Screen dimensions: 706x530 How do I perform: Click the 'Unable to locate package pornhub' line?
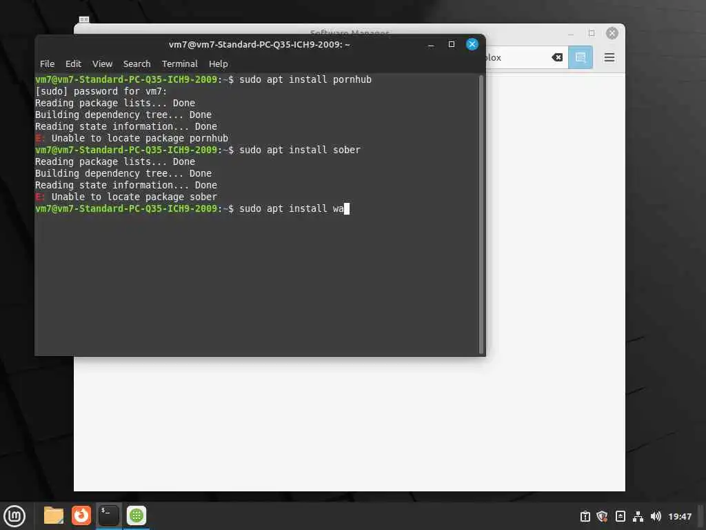132,138
